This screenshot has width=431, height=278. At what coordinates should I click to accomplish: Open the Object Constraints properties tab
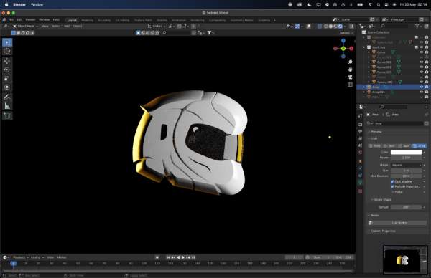click(x=361, y=176)
